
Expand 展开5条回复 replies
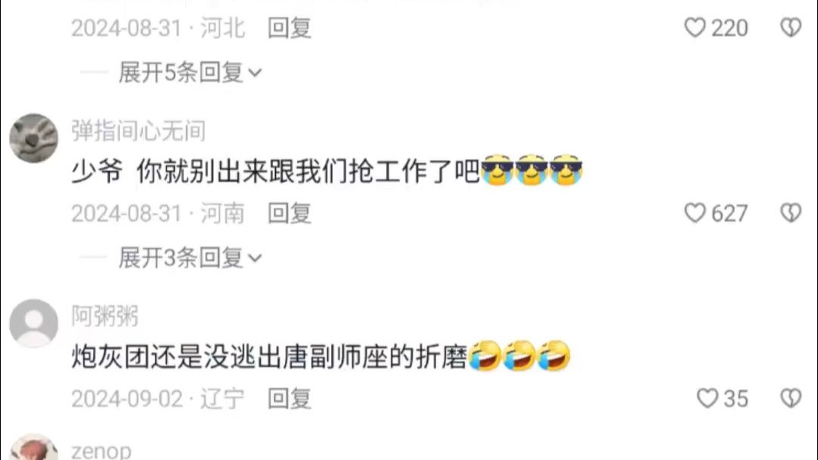click(190, 72)
